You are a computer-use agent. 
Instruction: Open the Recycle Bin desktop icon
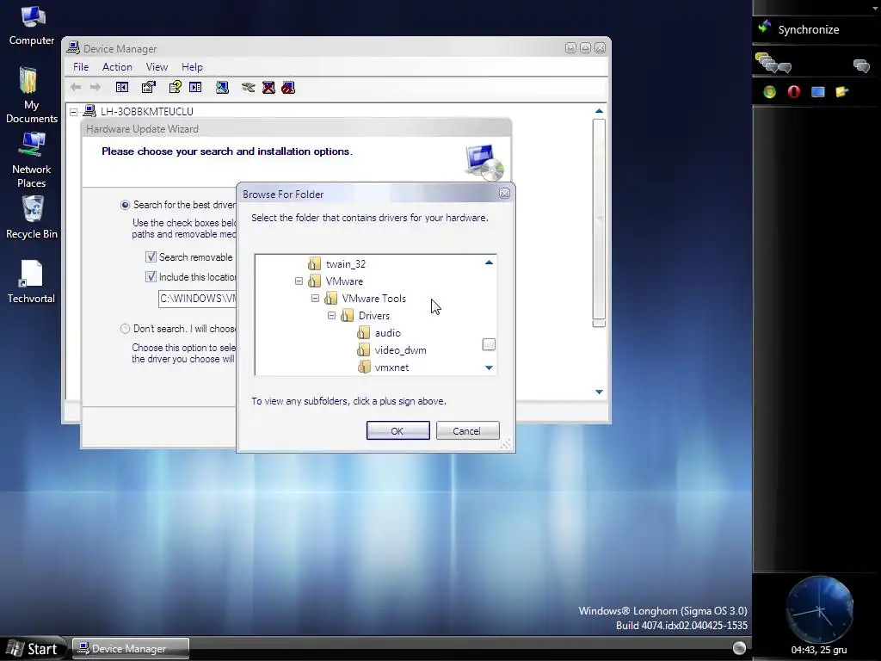click(x=32, y=218)
